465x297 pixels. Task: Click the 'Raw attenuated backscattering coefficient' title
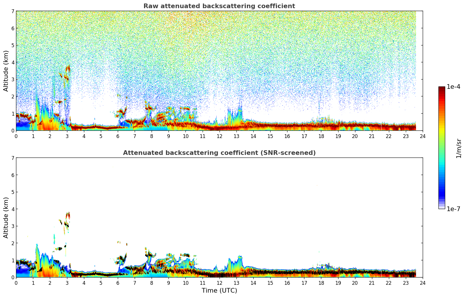219,6
